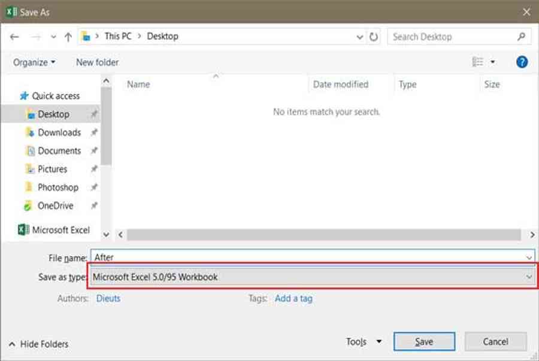
Task: Collapse the folder pane with Hide Folders
Action: [38, 344]
